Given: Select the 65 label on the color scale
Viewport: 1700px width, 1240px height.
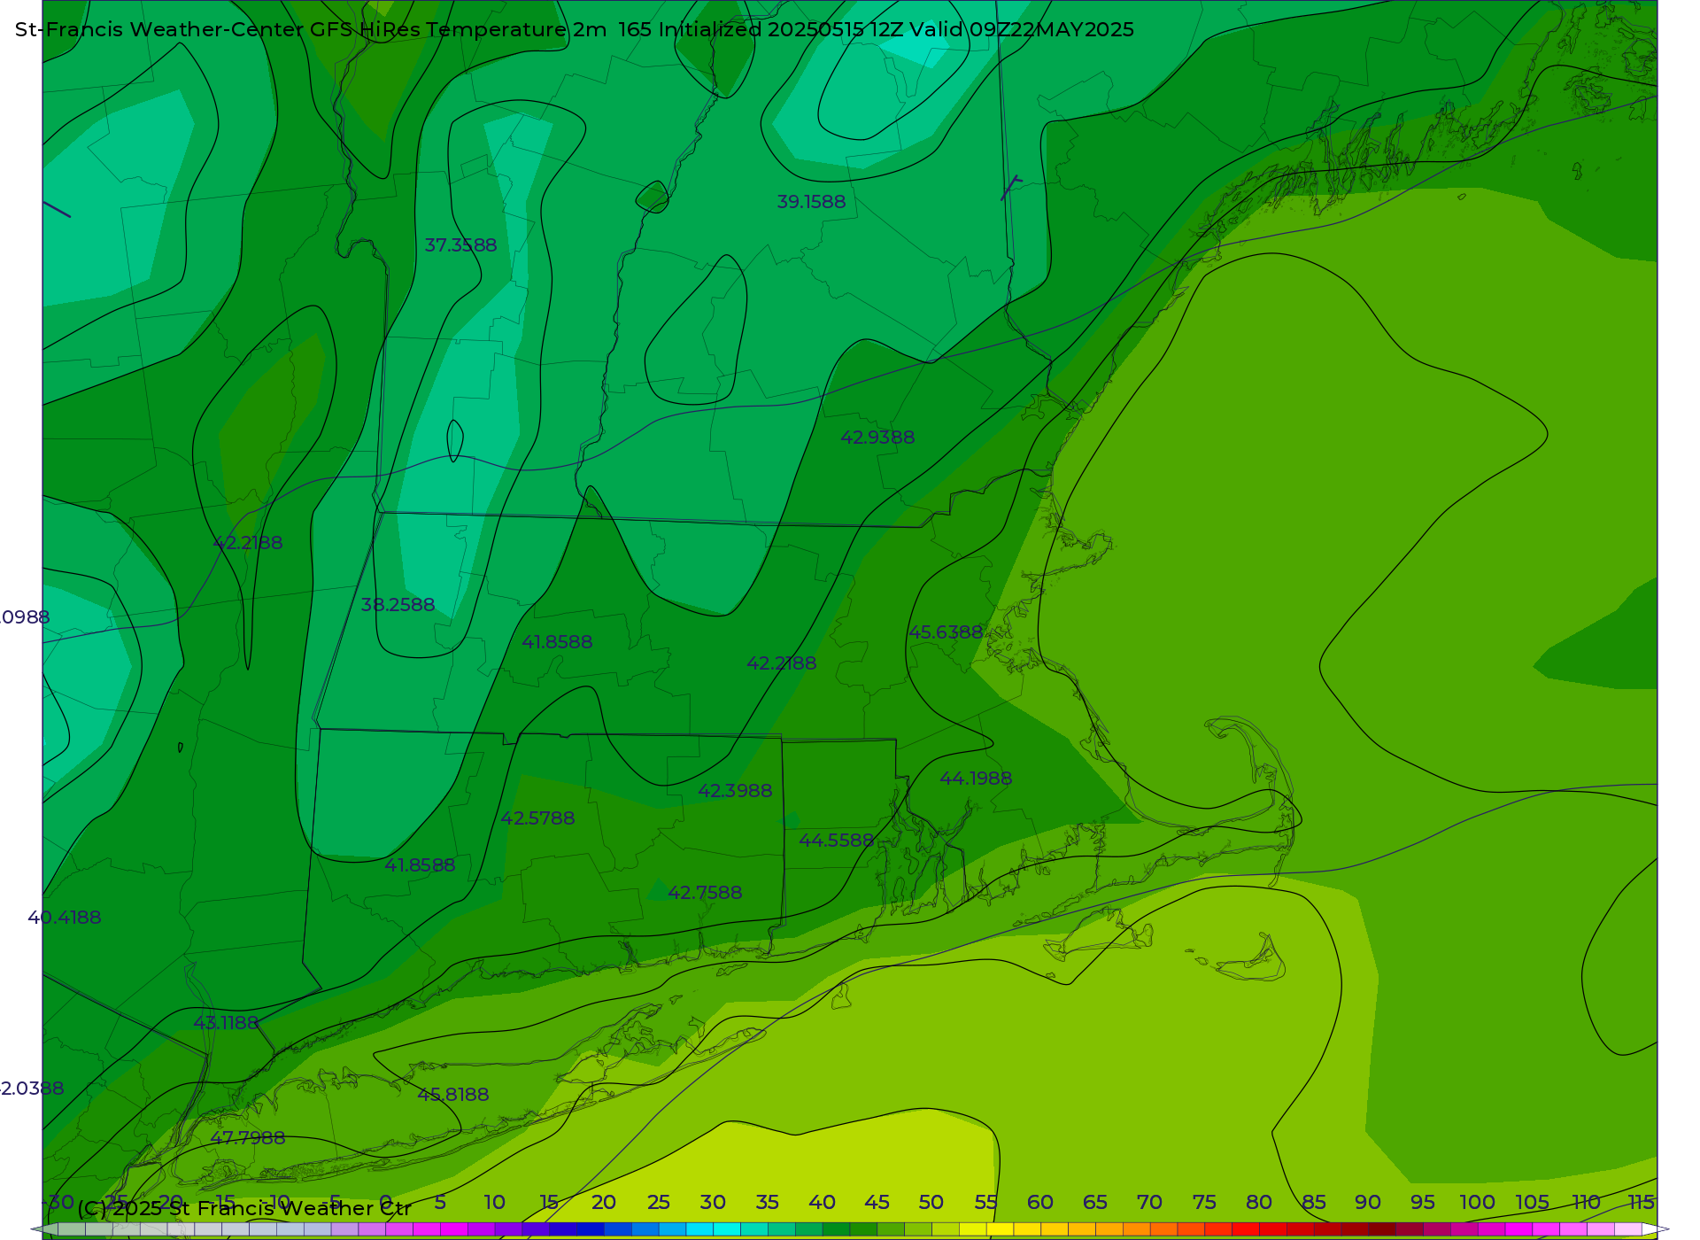Looking at the screenshot, I should 1095,1203.
